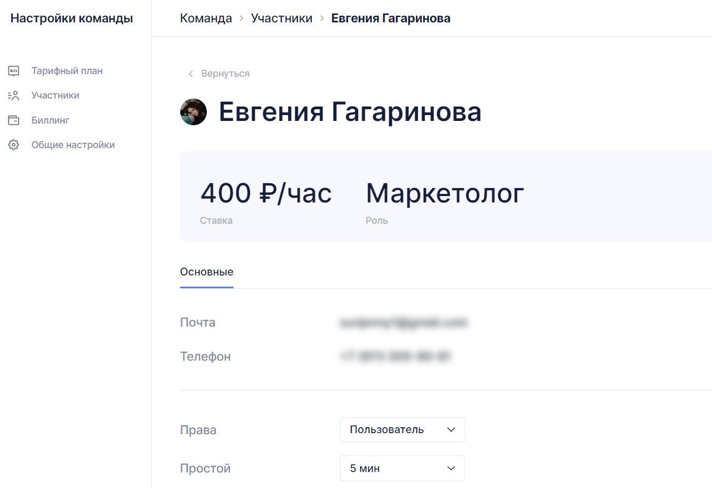The width and height of the screenshot is (712, 488).
Task: Click the Тарифный план chart icon
Action: 14,71
